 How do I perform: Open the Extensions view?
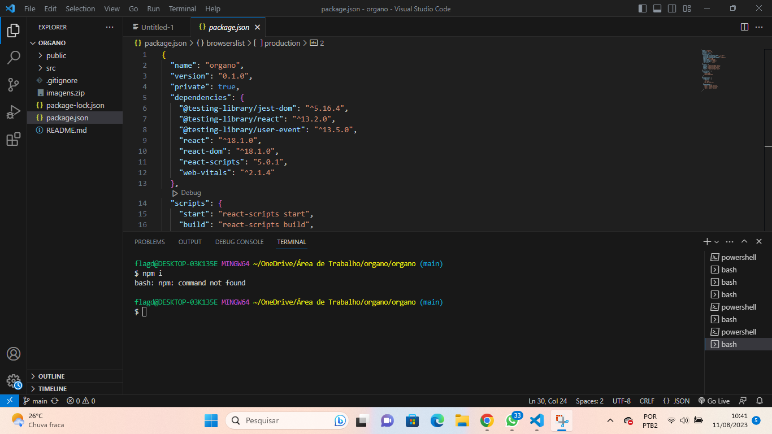(x=14, y=139)
